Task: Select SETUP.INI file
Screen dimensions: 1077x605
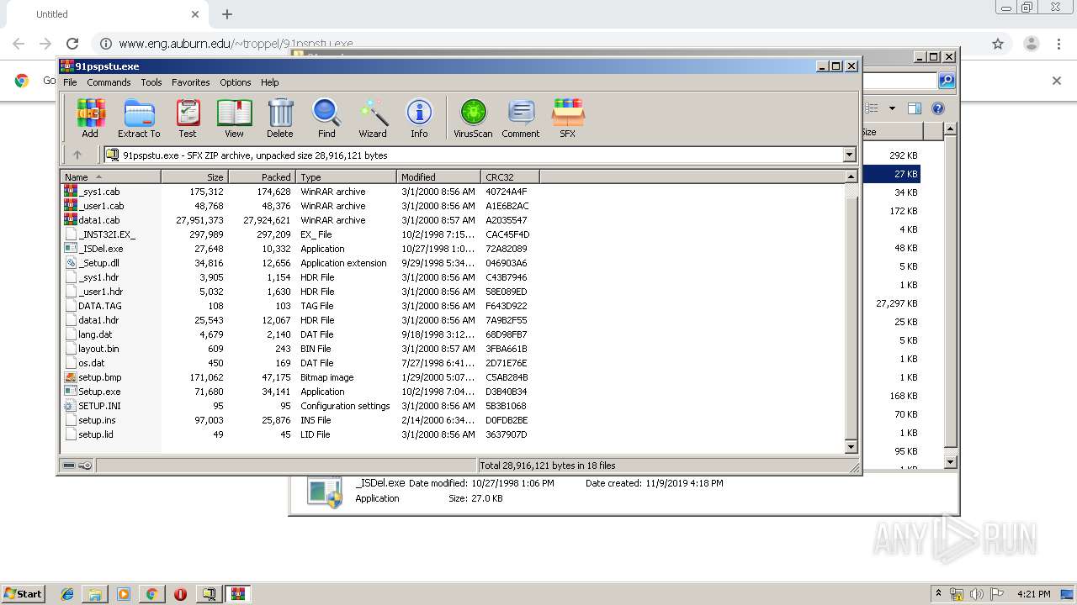Action: 99,406
